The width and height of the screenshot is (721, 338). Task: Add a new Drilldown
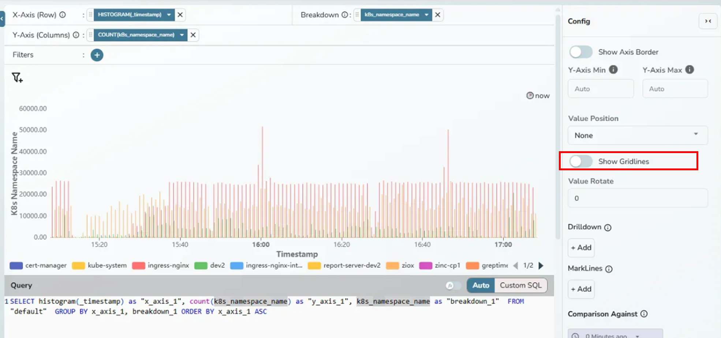[x=581, y=248]
